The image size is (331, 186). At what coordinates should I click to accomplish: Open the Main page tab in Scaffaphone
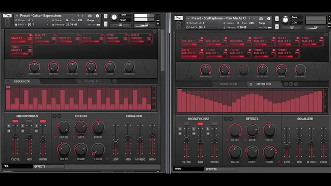[x=188, y=169]
